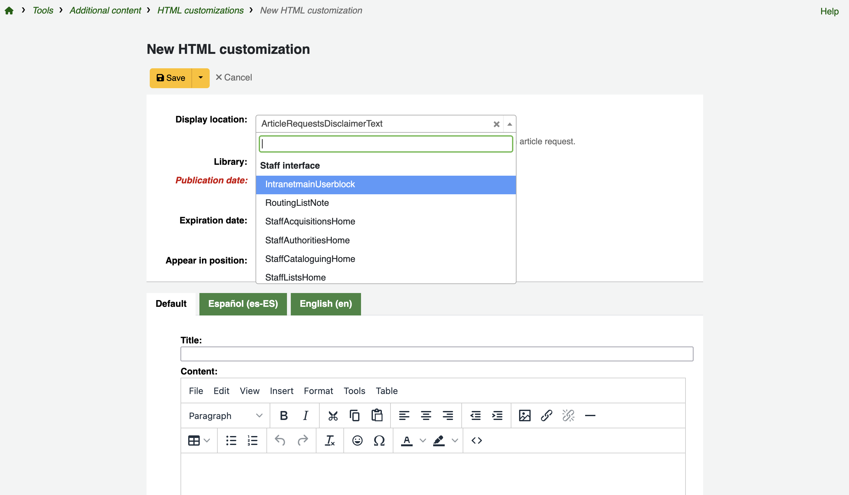Select StaffCataloguingHome from the list

click(x=310, y=259)
